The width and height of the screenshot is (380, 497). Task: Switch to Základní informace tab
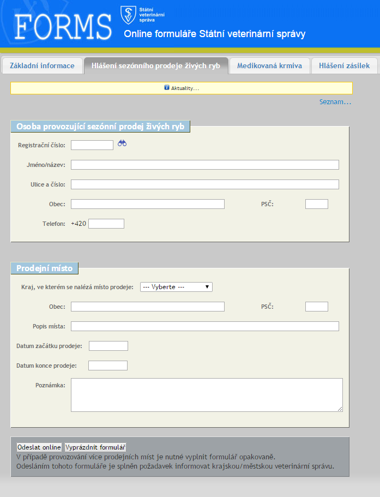[42, 65]
